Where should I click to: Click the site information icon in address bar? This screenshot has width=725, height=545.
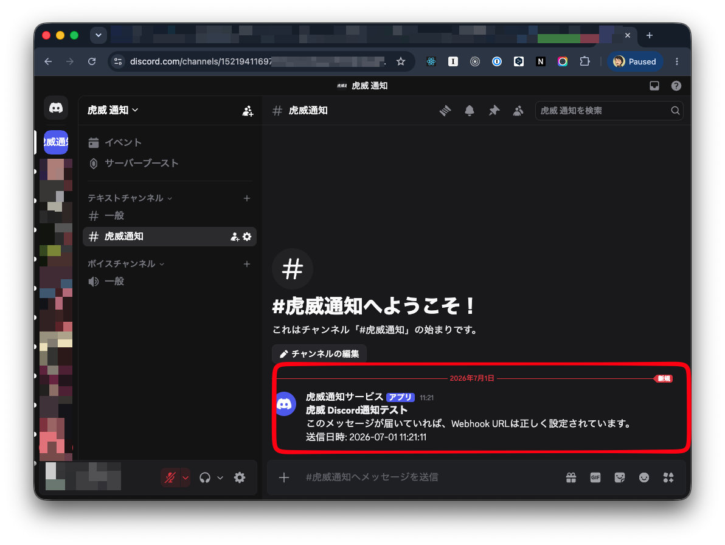[x=118, y=61]
